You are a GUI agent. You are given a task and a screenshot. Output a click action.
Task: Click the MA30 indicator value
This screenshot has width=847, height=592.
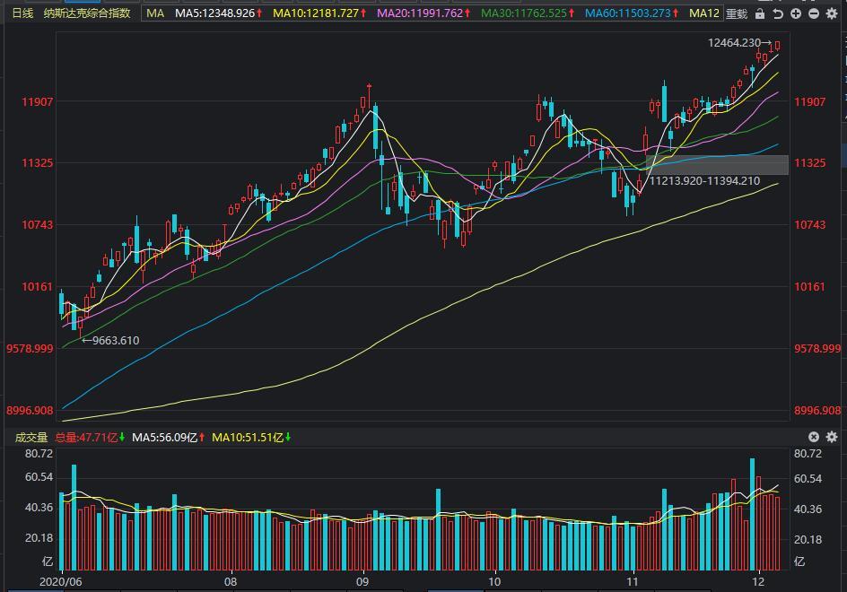tap(528, 13)
